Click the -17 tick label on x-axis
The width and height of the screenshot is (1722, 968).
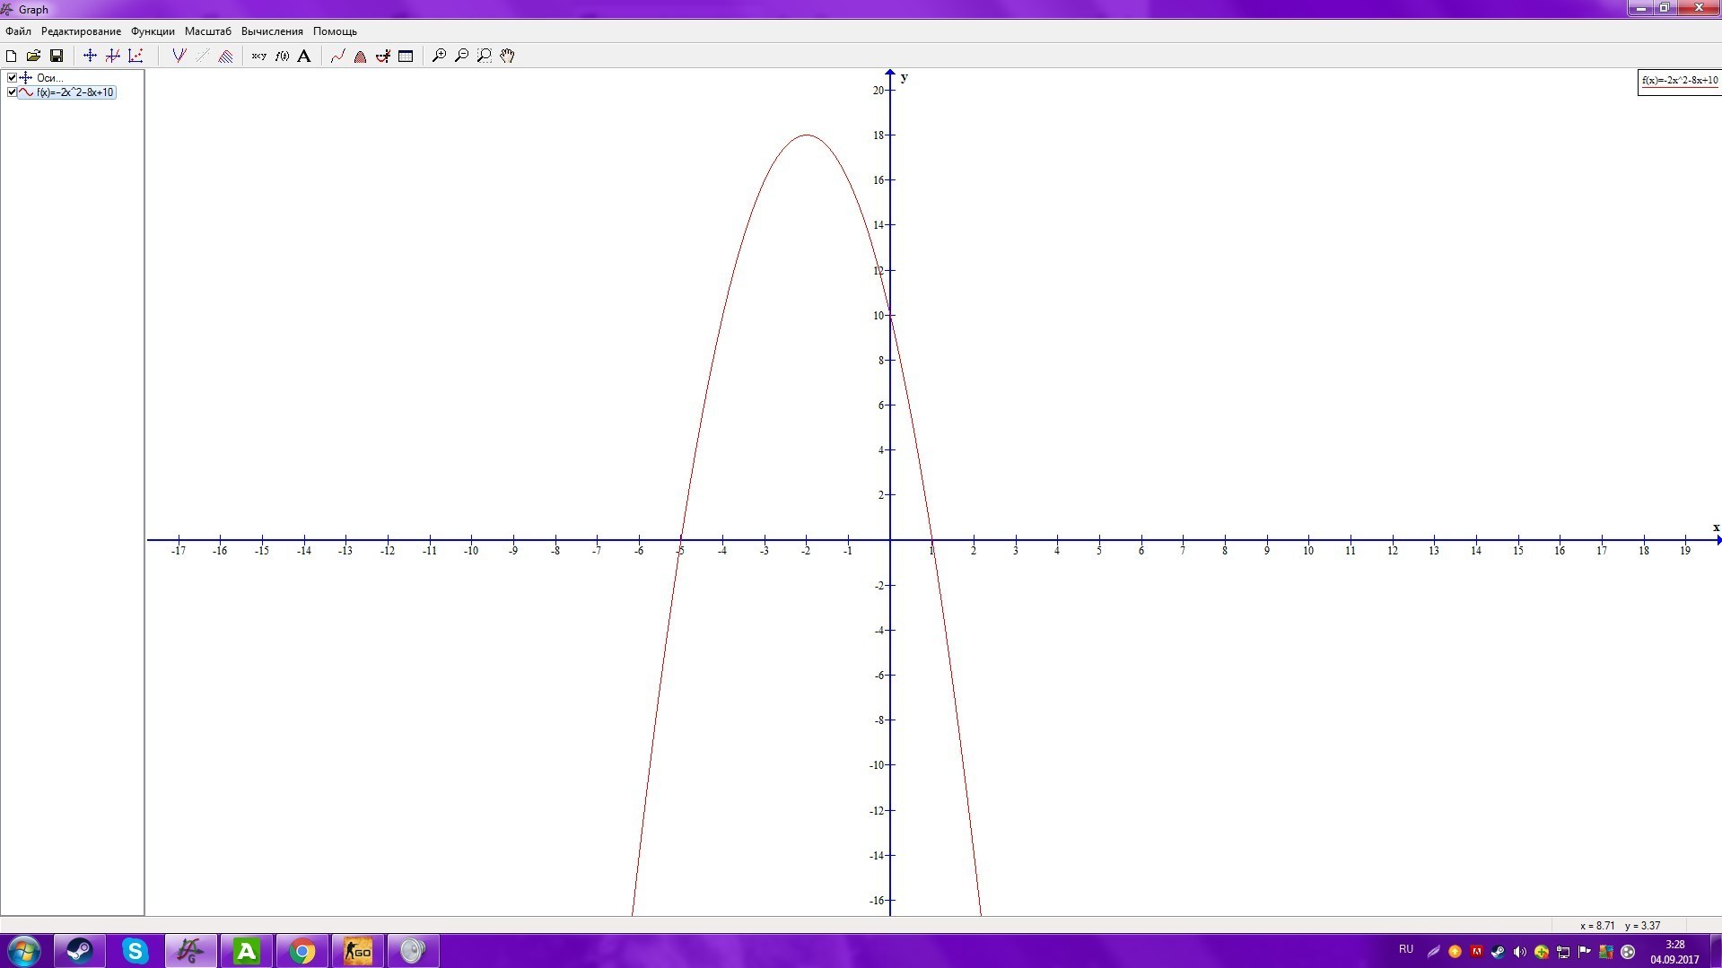click(179, 551)
